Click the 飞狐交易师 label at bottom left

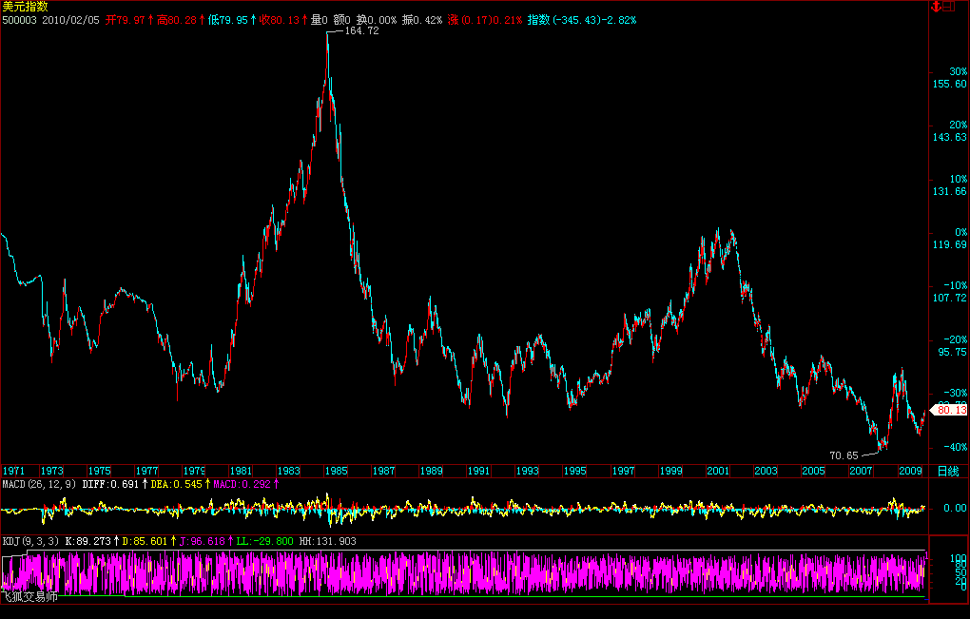[x=29, y=597]
